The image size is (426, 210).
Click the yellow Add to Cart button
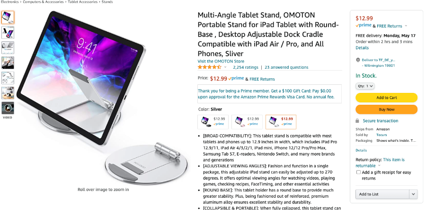(386, 98)
